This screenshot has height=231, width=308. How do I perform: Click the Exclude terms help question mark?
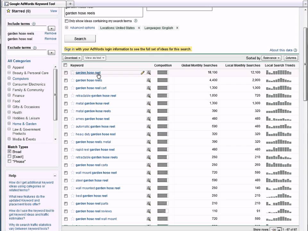(35, 48)
